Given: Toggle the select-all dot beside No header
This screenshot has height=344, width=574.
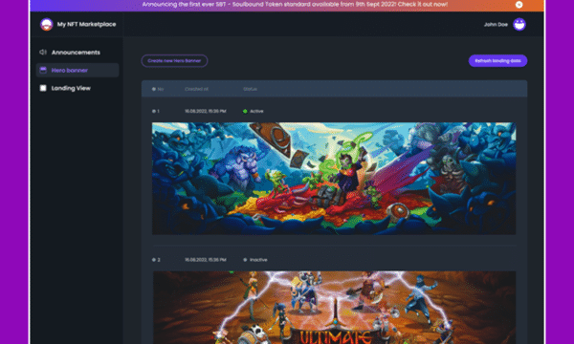Looking at the screenshot, I should click(x=154, y=89).
